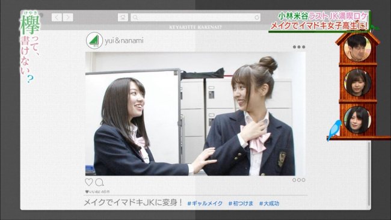Open the #初つけま hashtag
The image size is (391, 220).
[x=241, y=203]
